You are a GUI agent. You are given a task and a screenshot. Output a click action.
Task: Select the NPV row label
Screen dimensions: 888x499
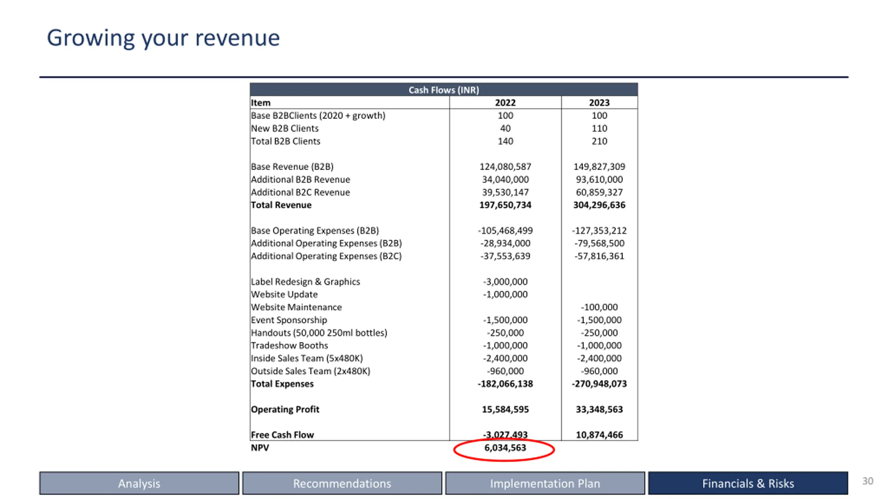[260, 448]
